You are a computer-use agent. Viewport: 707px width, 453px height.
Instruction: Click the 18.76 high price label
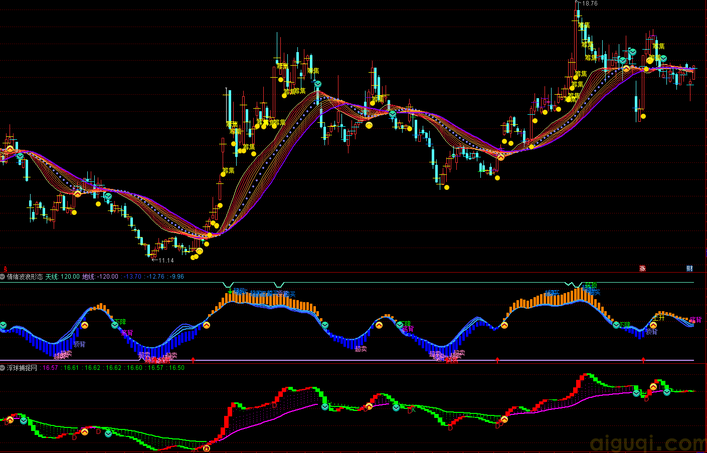tap(590, 4)
